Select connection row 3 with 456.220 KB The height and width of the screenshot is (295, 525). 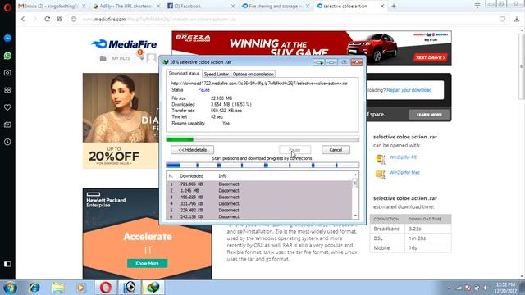(x=259, y=197)
